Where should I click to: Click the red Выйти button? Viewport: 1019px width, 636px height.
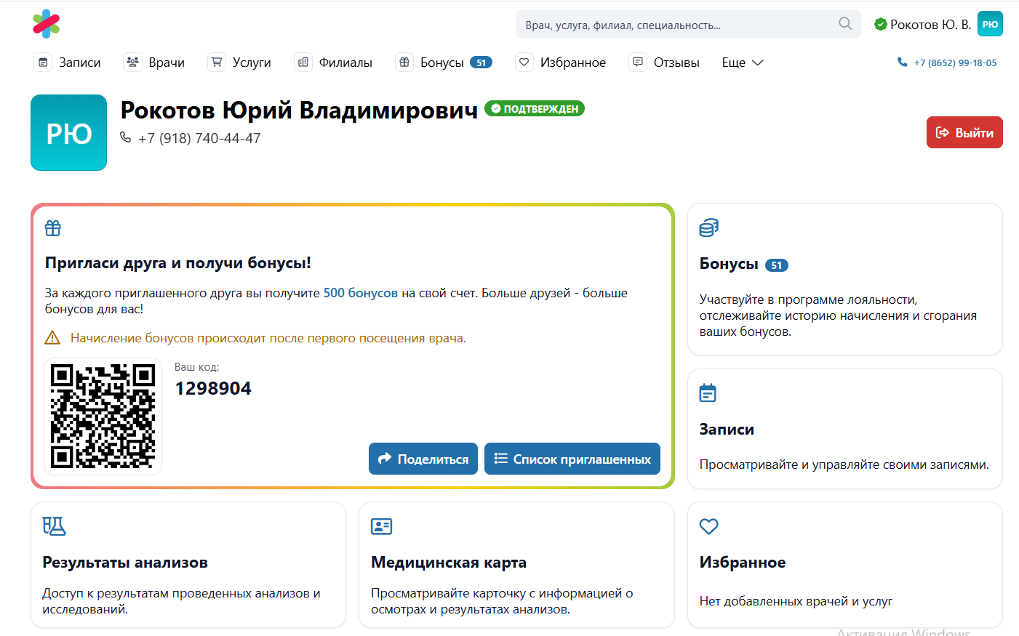[x=964, y=132]
